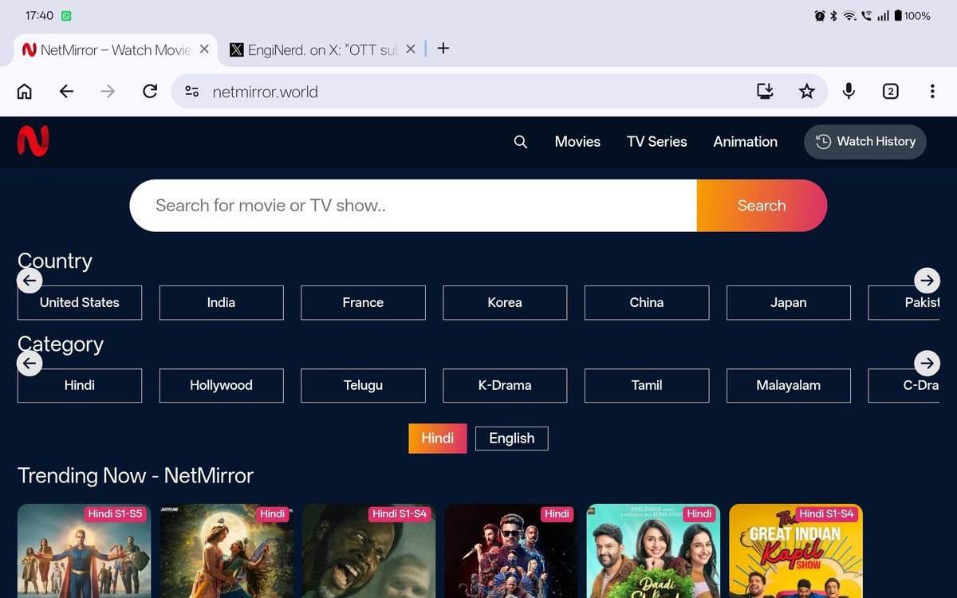Go to browser home page
Viewport: 957px width, 598px height.
click(x=25, y=92)
